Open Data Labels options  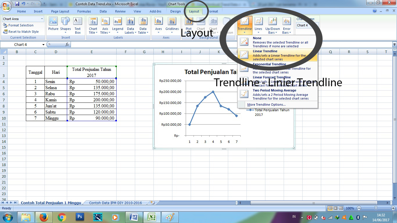(x=130, y=26)
